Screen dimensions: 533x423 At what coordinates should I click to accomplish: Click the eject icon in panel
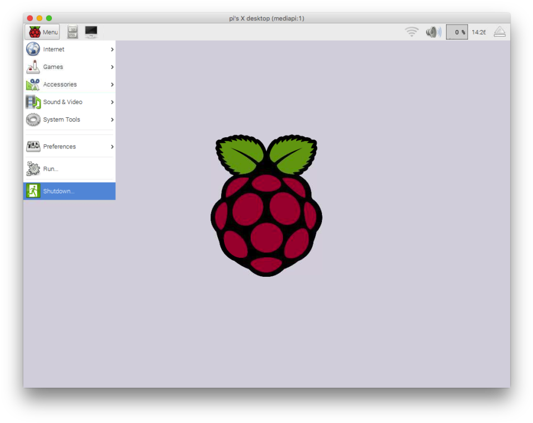tap(500, 32)
